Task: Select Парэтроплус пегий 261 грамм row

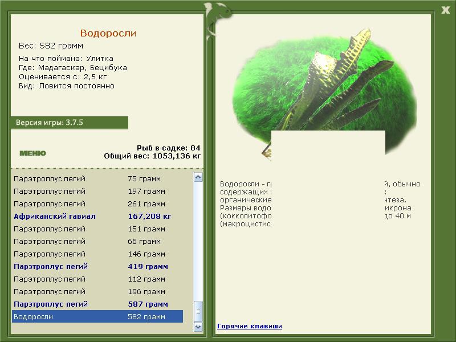Action: 97,204
